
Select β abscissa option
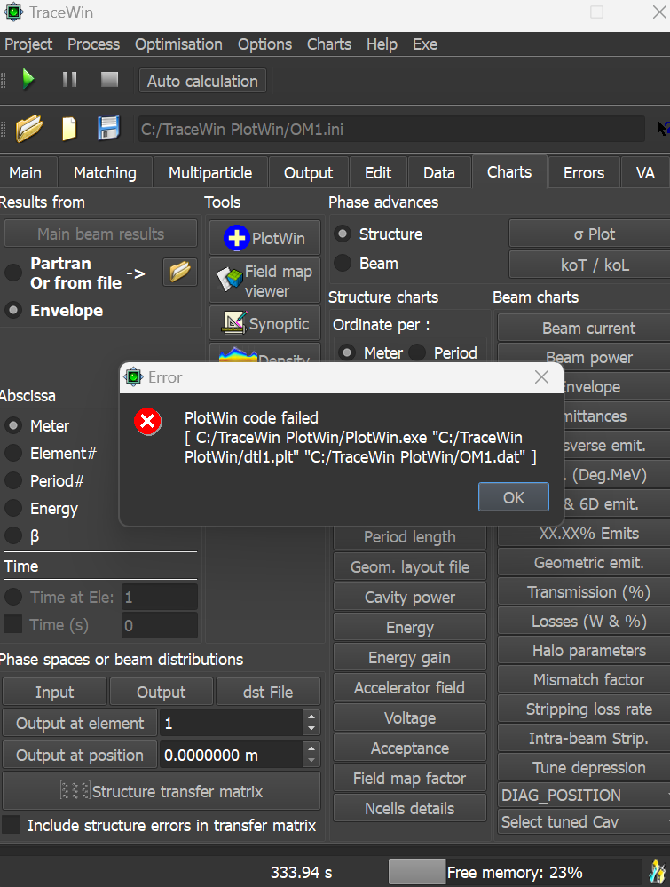(x=13, y=535)
